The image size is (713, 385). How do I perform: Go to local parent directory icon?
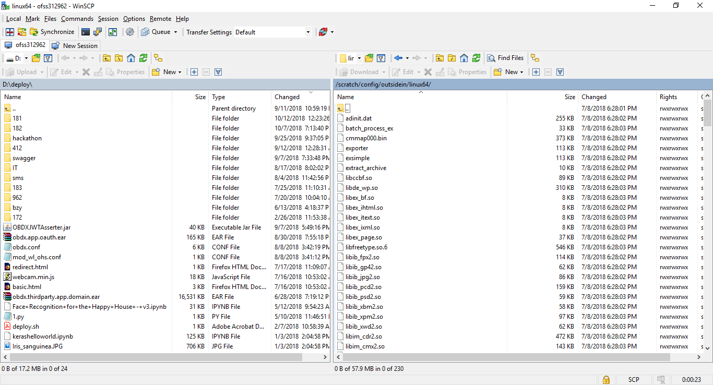click(x=106, y=58)
